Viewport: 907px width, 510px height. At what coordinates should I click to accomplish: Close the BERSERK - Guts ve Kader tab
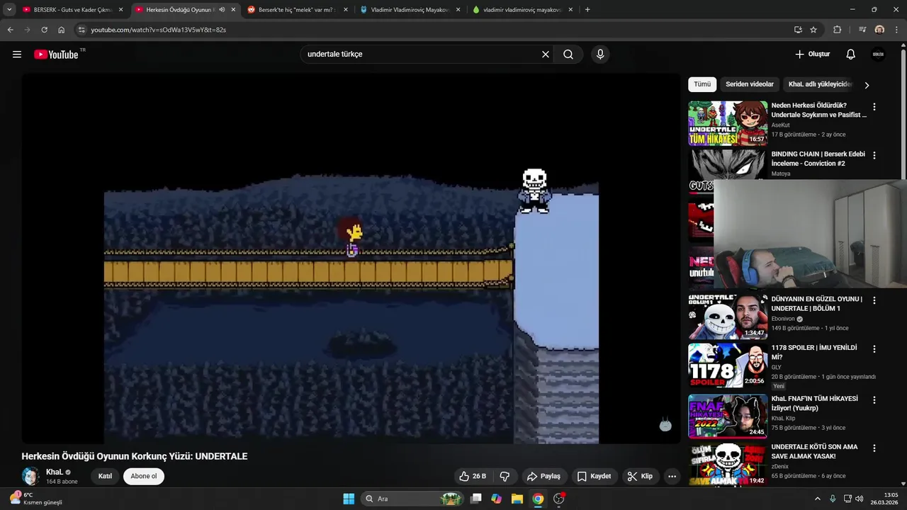[120, 10]
